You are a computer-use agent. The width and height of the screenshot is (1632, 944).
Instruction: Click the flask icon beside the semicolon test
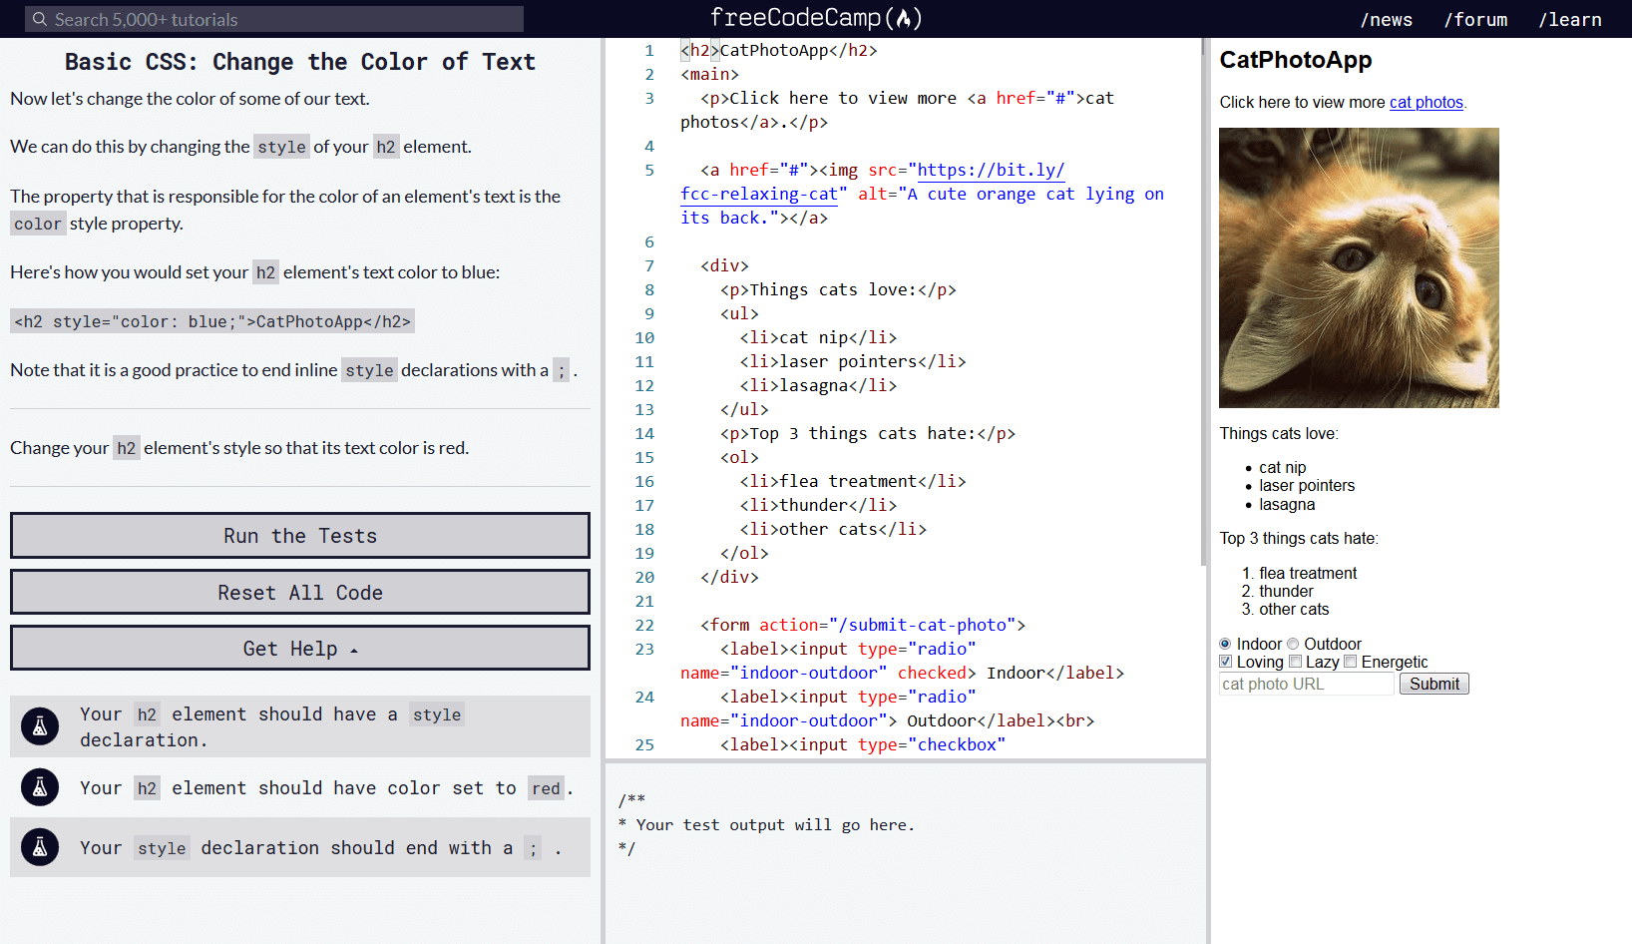click(40, 847)
